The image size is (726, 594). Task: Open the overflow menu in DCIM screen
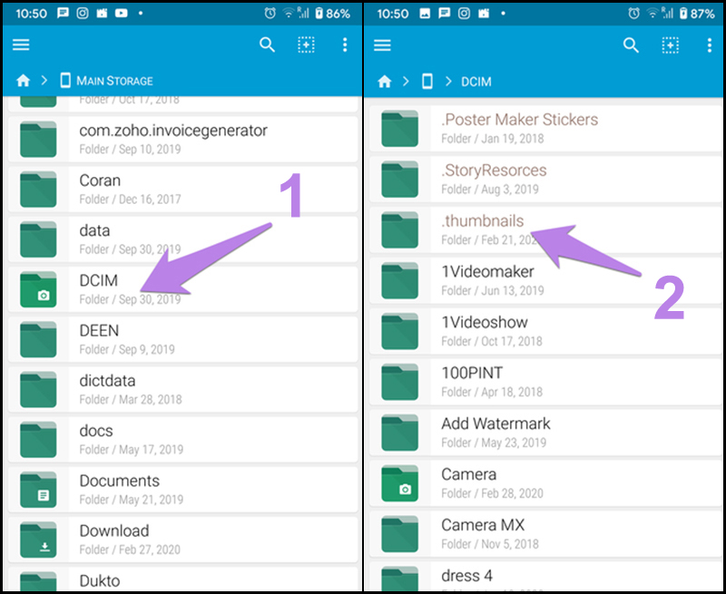(x=709, y=45)
